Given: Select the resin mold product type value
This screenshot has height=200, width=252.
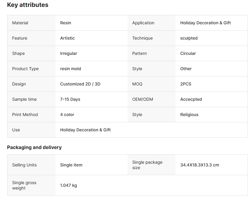Looking at the screenshot, I should [70, 69].
